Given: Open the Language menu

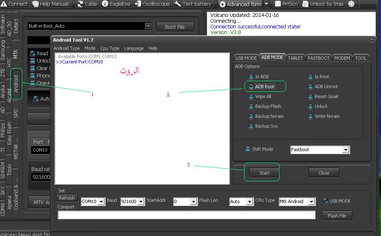Looking at the screenshot, I should point(134,48).
